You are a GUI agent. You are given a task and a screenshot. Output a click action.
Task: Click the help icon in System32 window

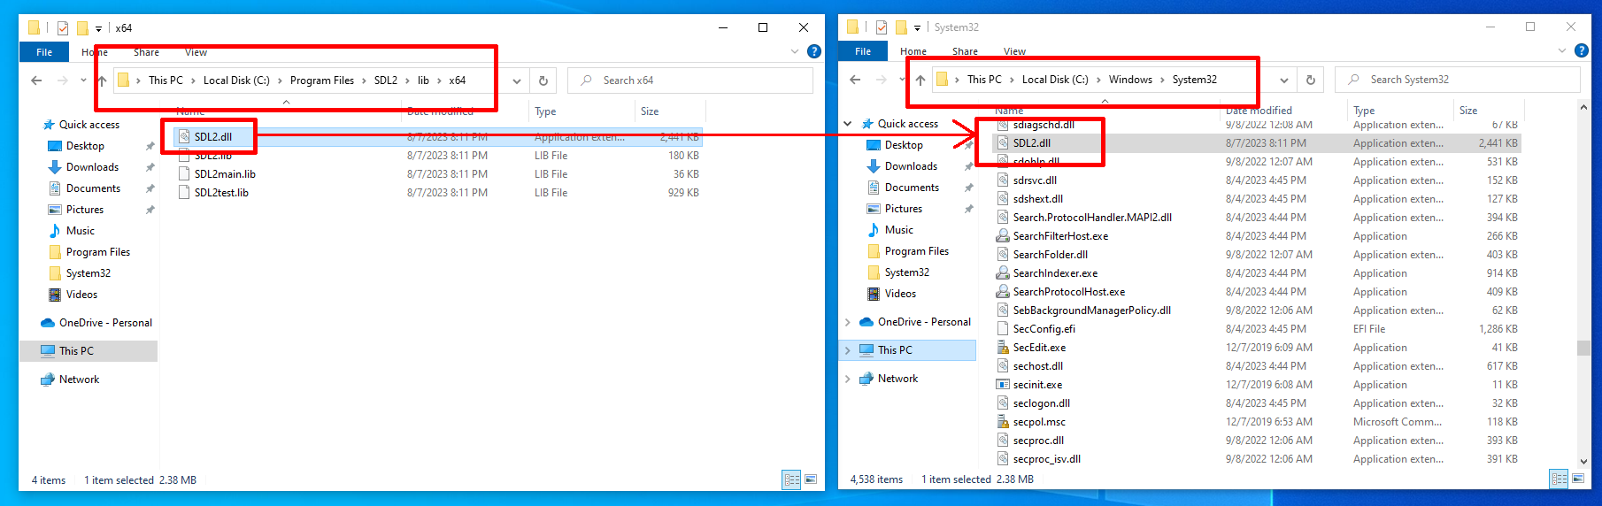pos(1582,51)
